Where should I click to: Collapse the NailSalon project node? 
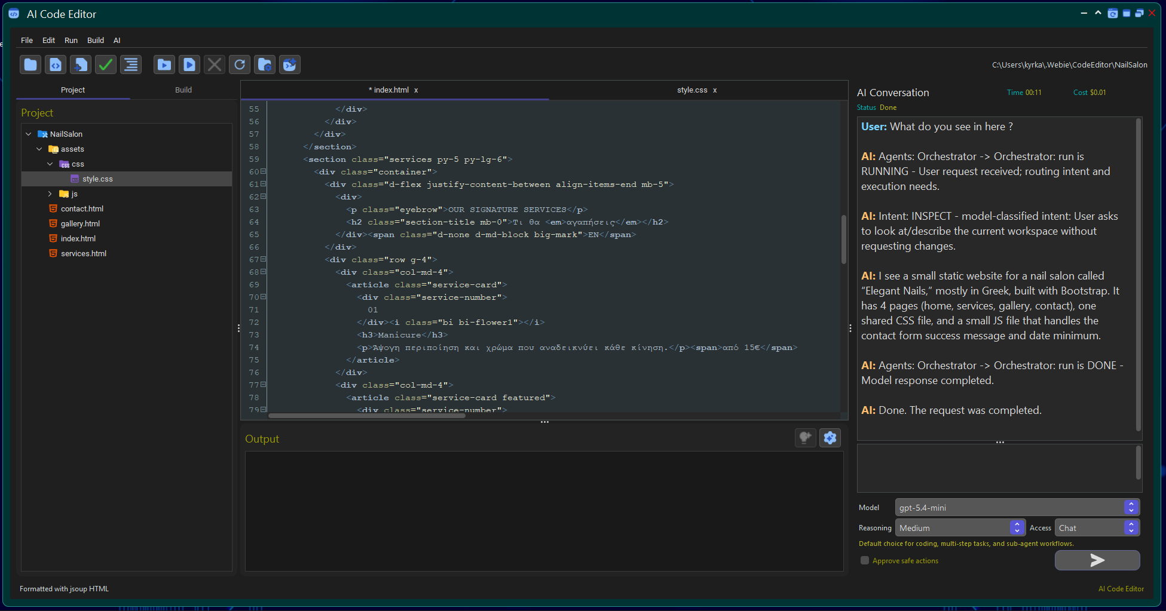pos(29,134)
